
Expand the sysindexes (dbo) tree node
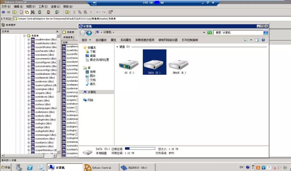click(x=29, y=97)
